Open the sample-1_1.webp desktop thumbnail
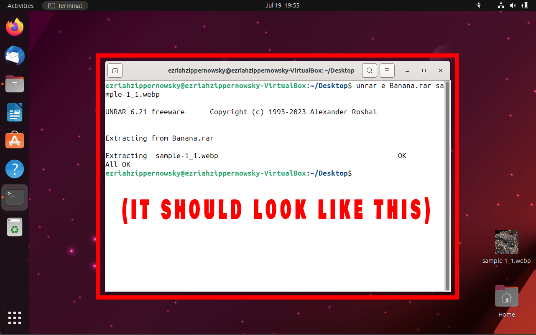 point(506,242)
